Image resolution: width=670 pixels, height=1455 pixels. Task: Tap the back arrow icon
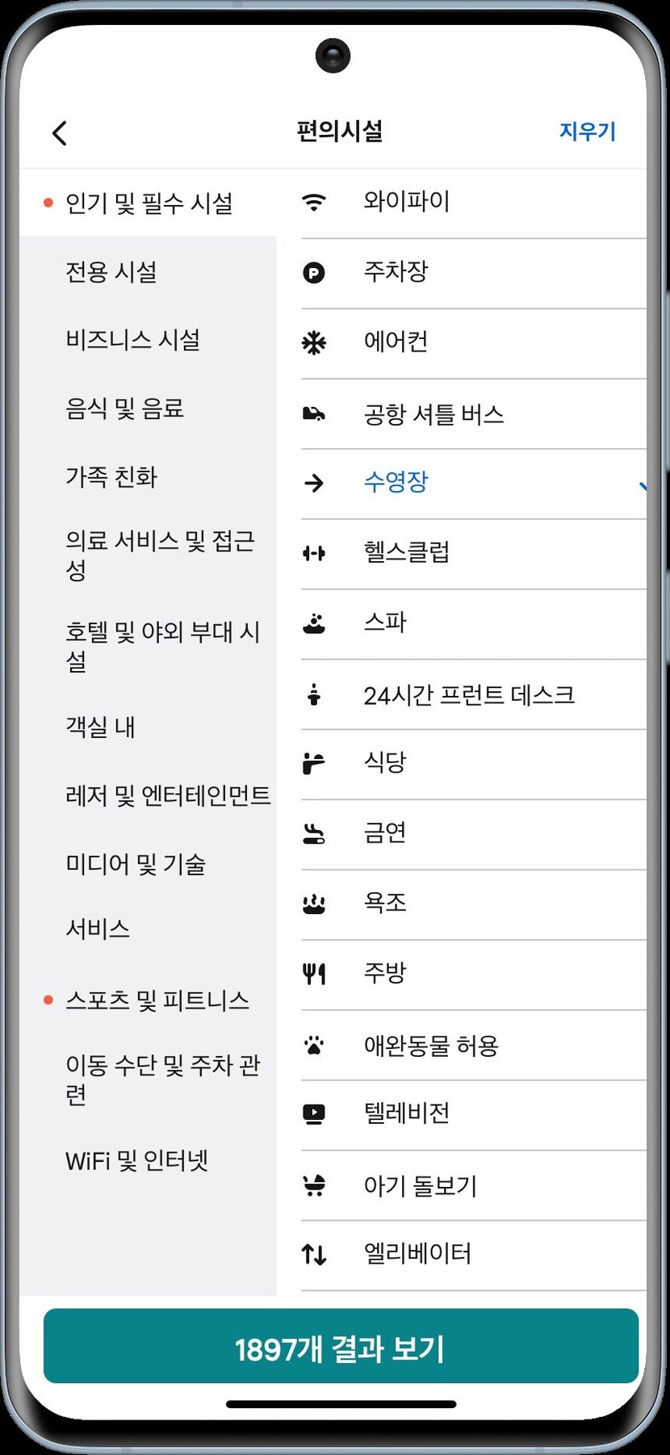59,133
